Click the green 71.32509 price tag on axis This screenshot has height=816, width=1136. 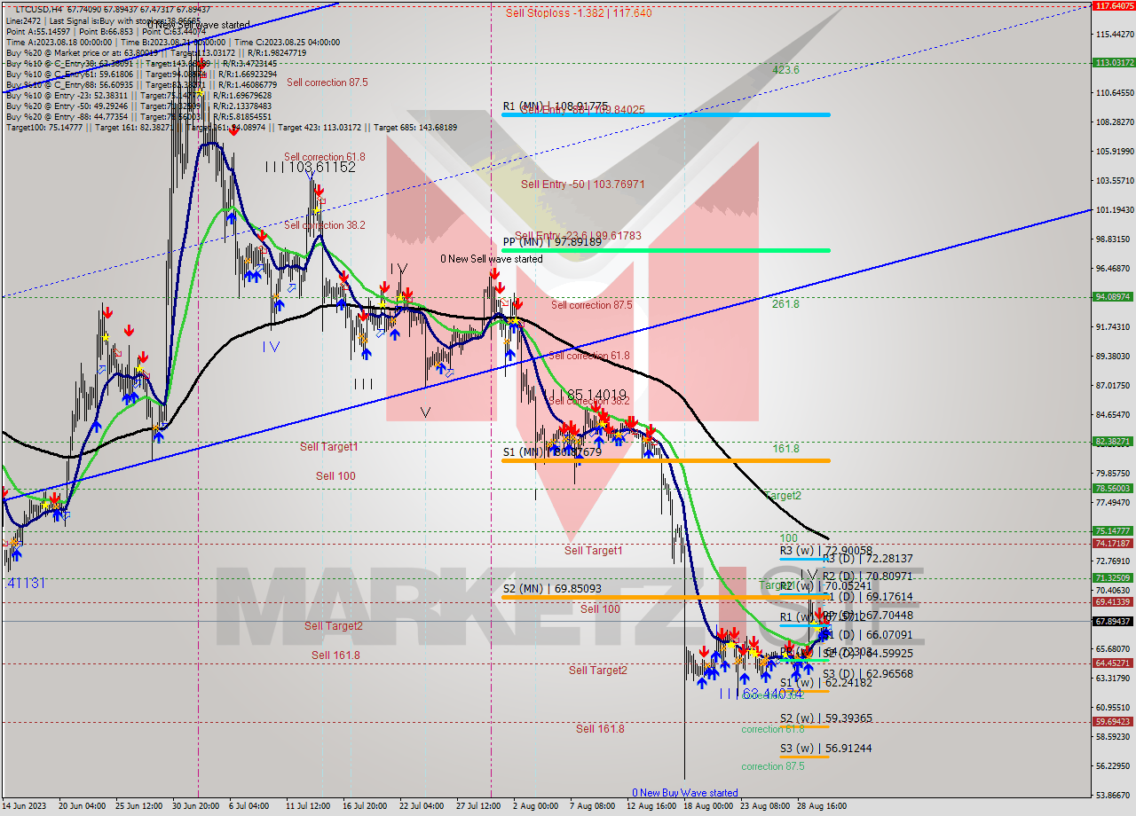pyautogui.click(x=1113, y=578)
